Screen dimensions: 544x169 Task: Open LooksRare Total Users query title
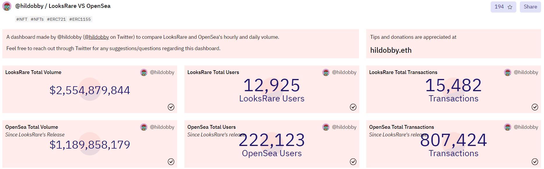[213, 72]
